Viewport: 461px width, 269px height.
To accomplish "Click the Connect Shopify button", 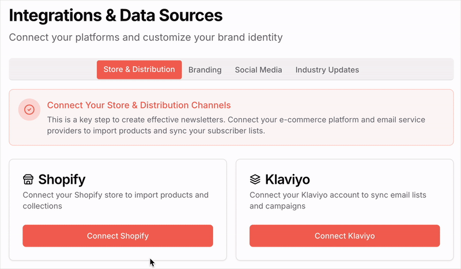I will coord(118,236).
